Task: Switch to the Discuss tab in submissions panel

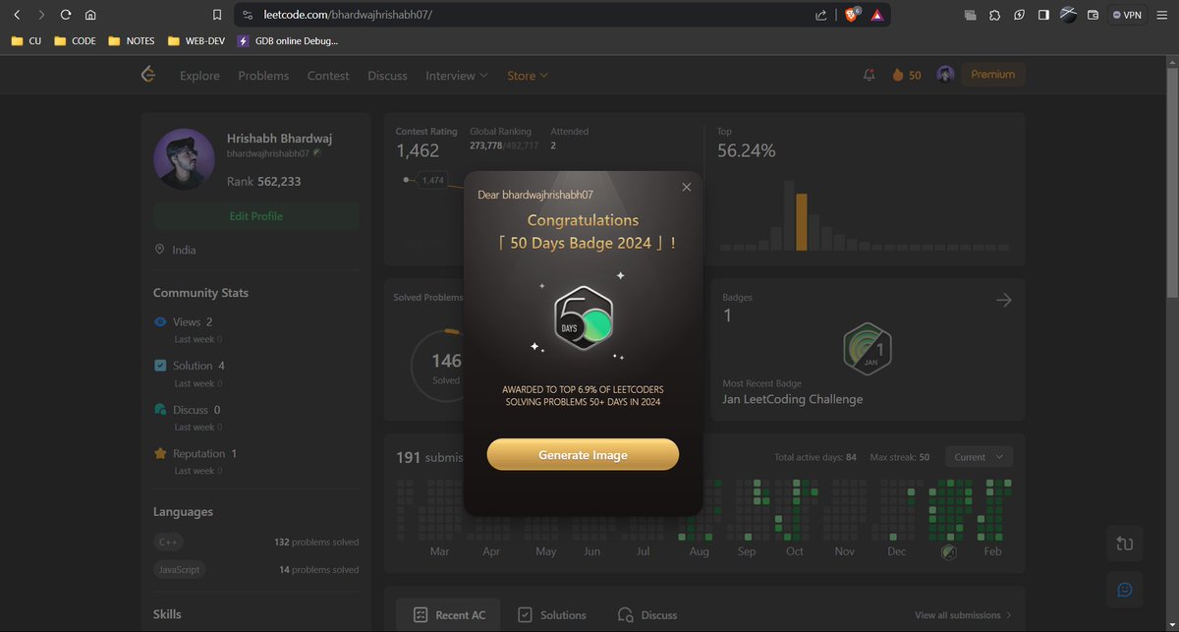Action: [x=647, y=615]
